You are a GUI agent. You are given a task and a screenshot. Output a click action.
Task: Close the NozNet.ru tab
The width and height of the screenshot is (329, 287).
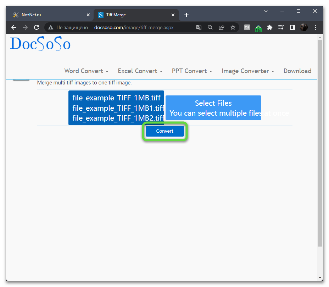click(88, 15)
